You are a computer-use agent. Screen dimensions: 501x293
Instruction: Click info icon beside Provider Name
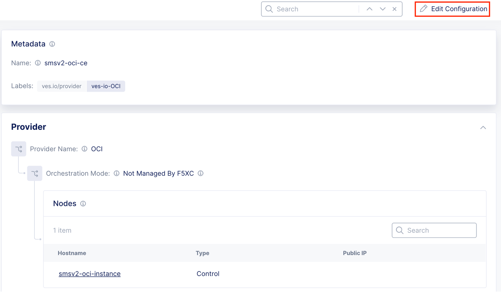coord(84,149)
